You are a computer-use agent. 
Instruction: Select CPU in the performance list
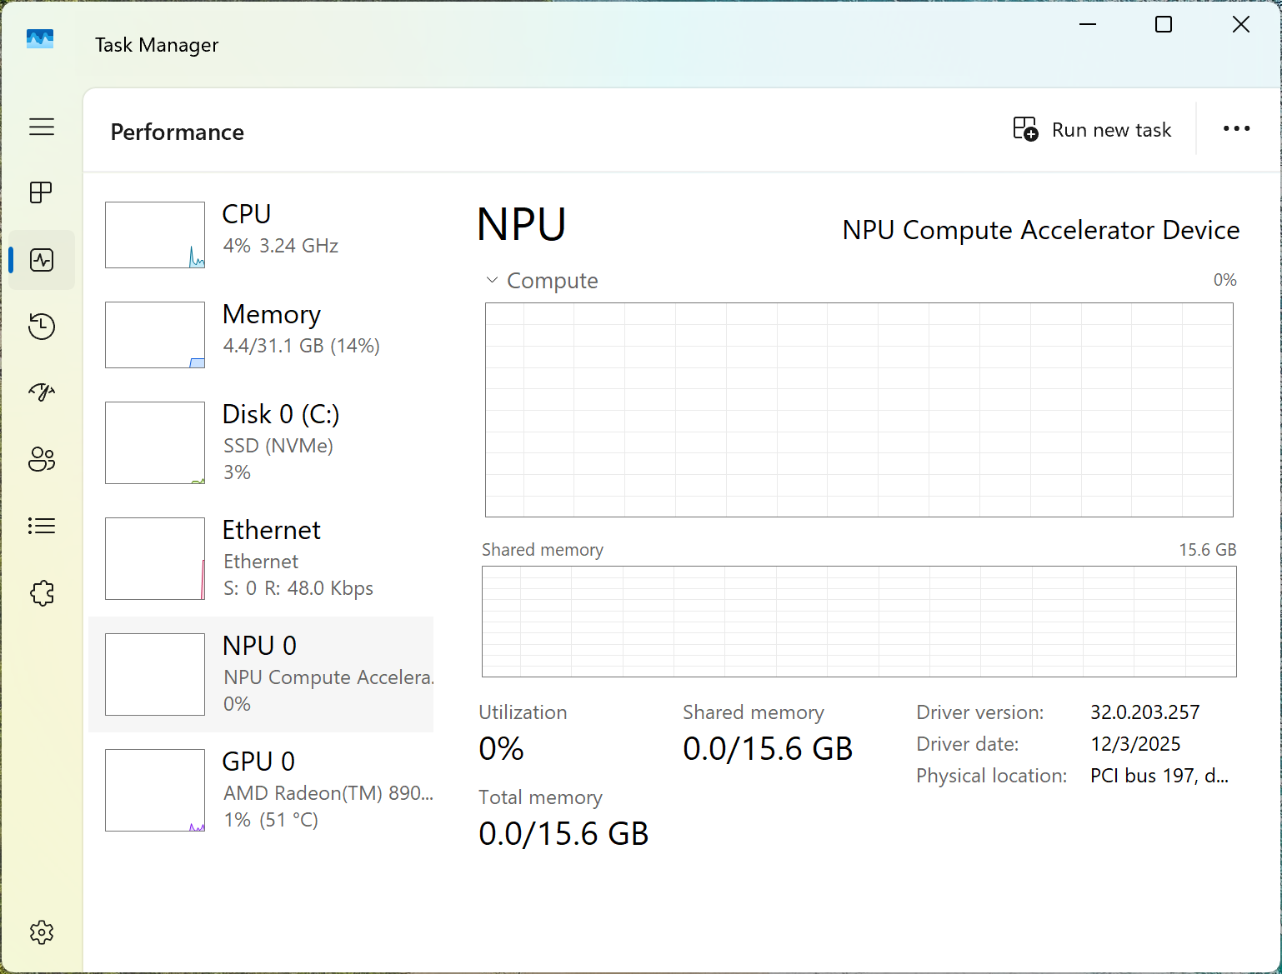click(x=267, y=234)
